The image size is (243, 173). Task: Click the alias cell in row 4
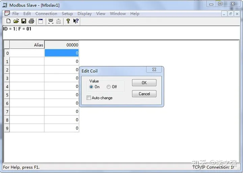(27, 86)
